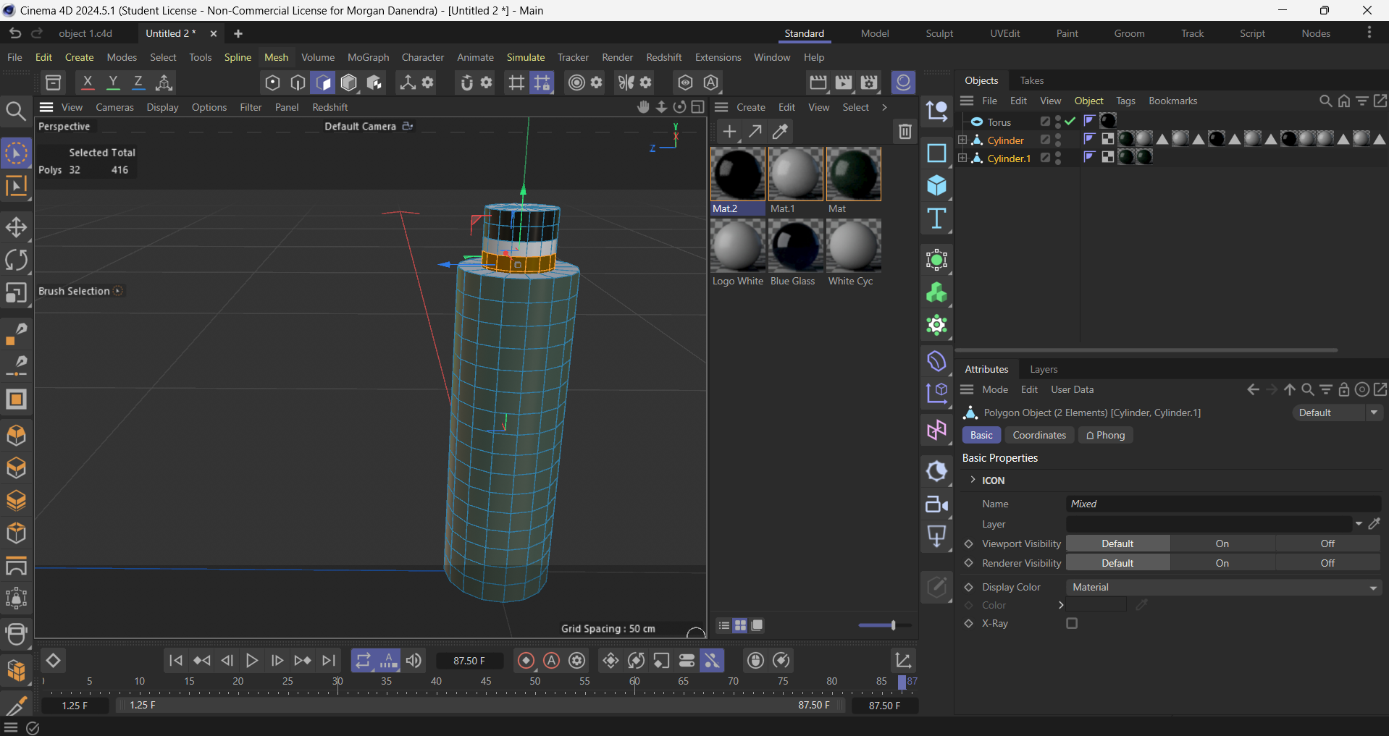Screen dimensions: 1389x736
Task: Add a Cube primitive object
Action: 936,186
